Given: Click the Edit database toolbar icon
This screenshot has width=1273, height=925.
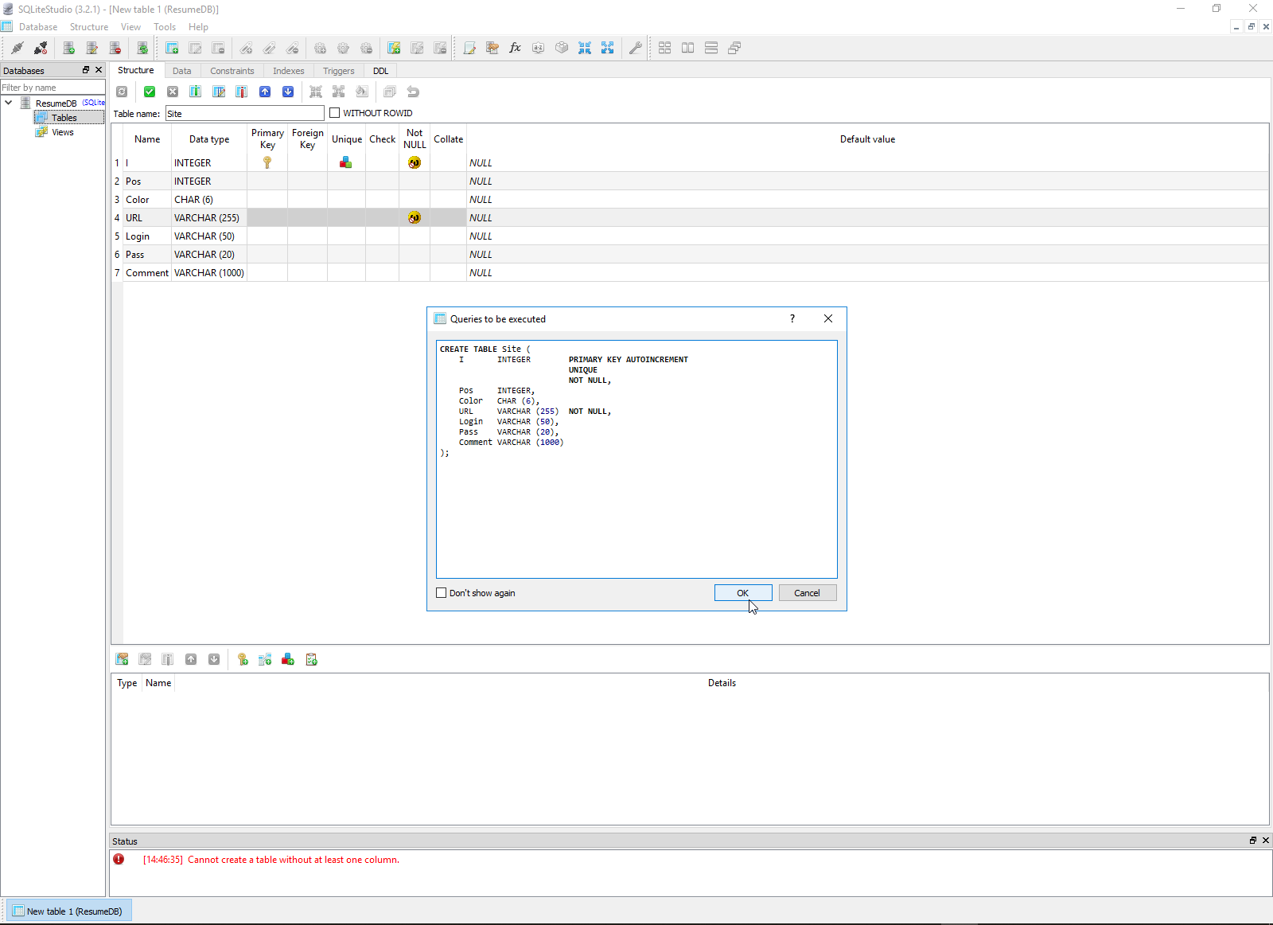Looking at the screenshot, I should click(x=92, y=48).
